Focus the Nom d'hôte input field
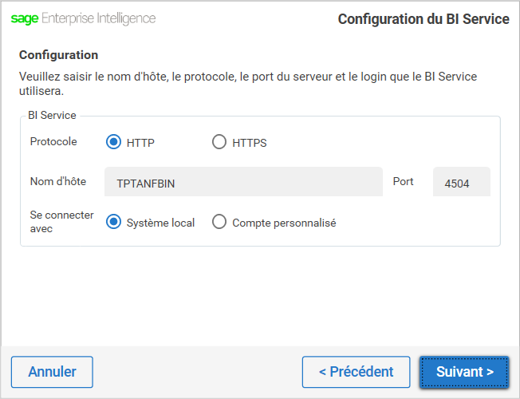The image size is (520, 399). [243, 182]
